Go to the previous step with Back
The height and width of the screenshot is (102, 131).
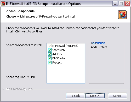point(75,96)
